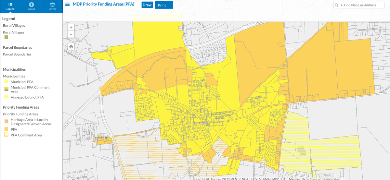Reset map to default home extent
390x180 pixels.
pyautogui.click(x=71, y=47)
